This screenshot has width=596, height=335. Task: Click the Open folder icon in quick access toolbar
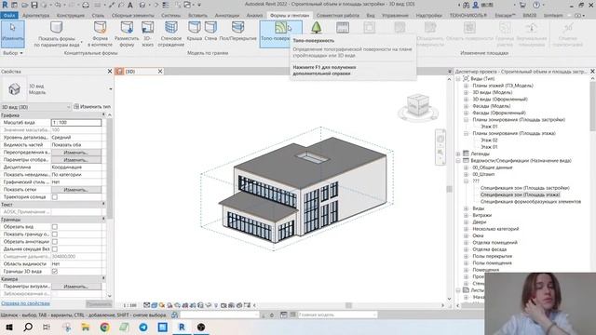coord(24,5)
